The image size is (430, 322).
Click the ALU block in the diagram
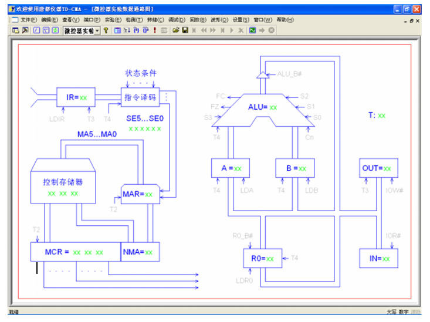[x=262, y=107]
